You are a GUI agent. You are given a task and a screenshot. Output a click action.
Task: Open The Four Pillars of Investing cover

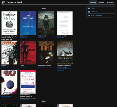(28, 82)
